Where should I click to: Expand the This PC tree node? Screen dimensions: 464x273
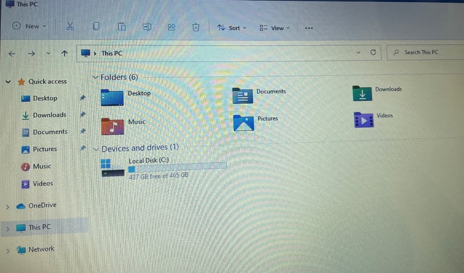point(8,229)
